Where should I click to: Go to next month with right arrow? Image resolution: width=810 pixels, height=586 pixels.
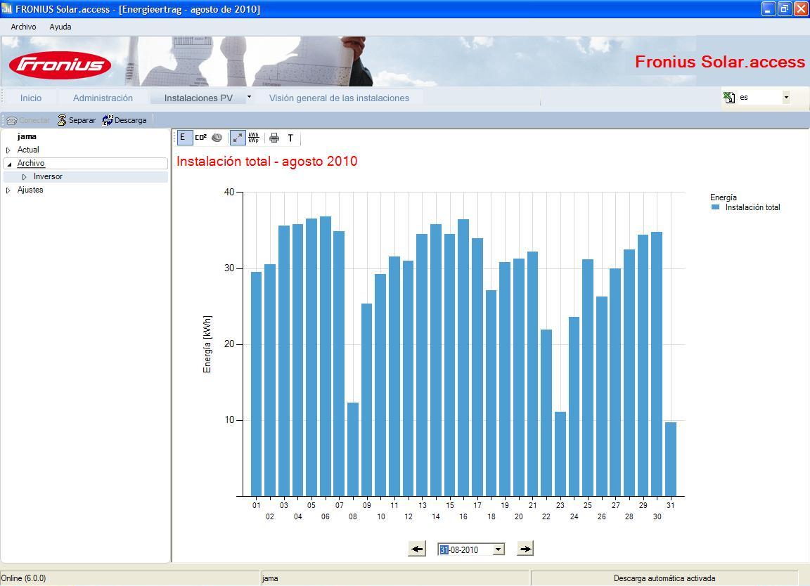coord(525,549)
